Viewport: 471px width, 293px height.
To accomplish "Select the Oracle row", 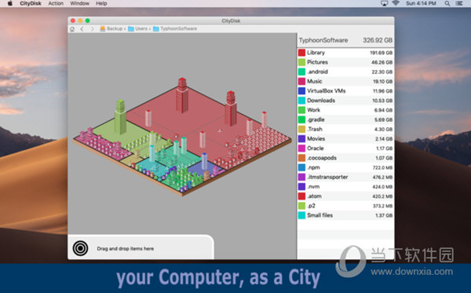I will [345, 148].
